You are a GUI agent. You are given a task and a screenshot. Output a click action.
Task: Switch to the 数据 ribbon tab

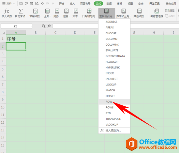tap(109, 4)
